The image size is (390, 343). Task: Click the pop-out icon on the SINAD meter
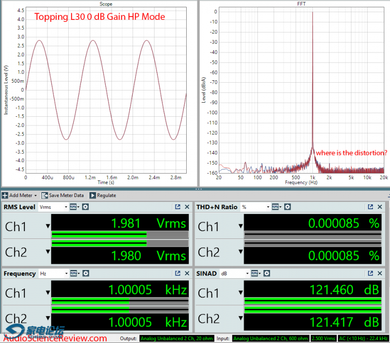[370, 272]
